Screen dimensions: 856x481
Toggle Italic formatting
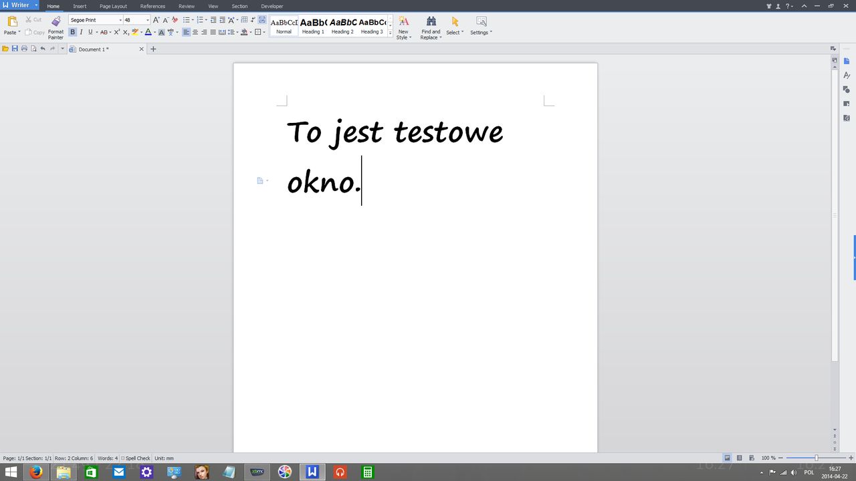click(82, 32)
